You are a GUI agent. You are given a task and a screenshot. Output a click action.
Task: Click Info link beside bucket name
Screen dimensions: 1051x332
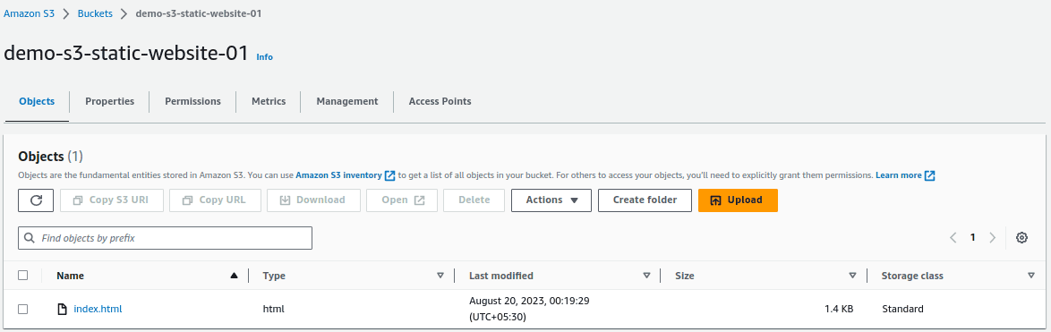point(265,57)
